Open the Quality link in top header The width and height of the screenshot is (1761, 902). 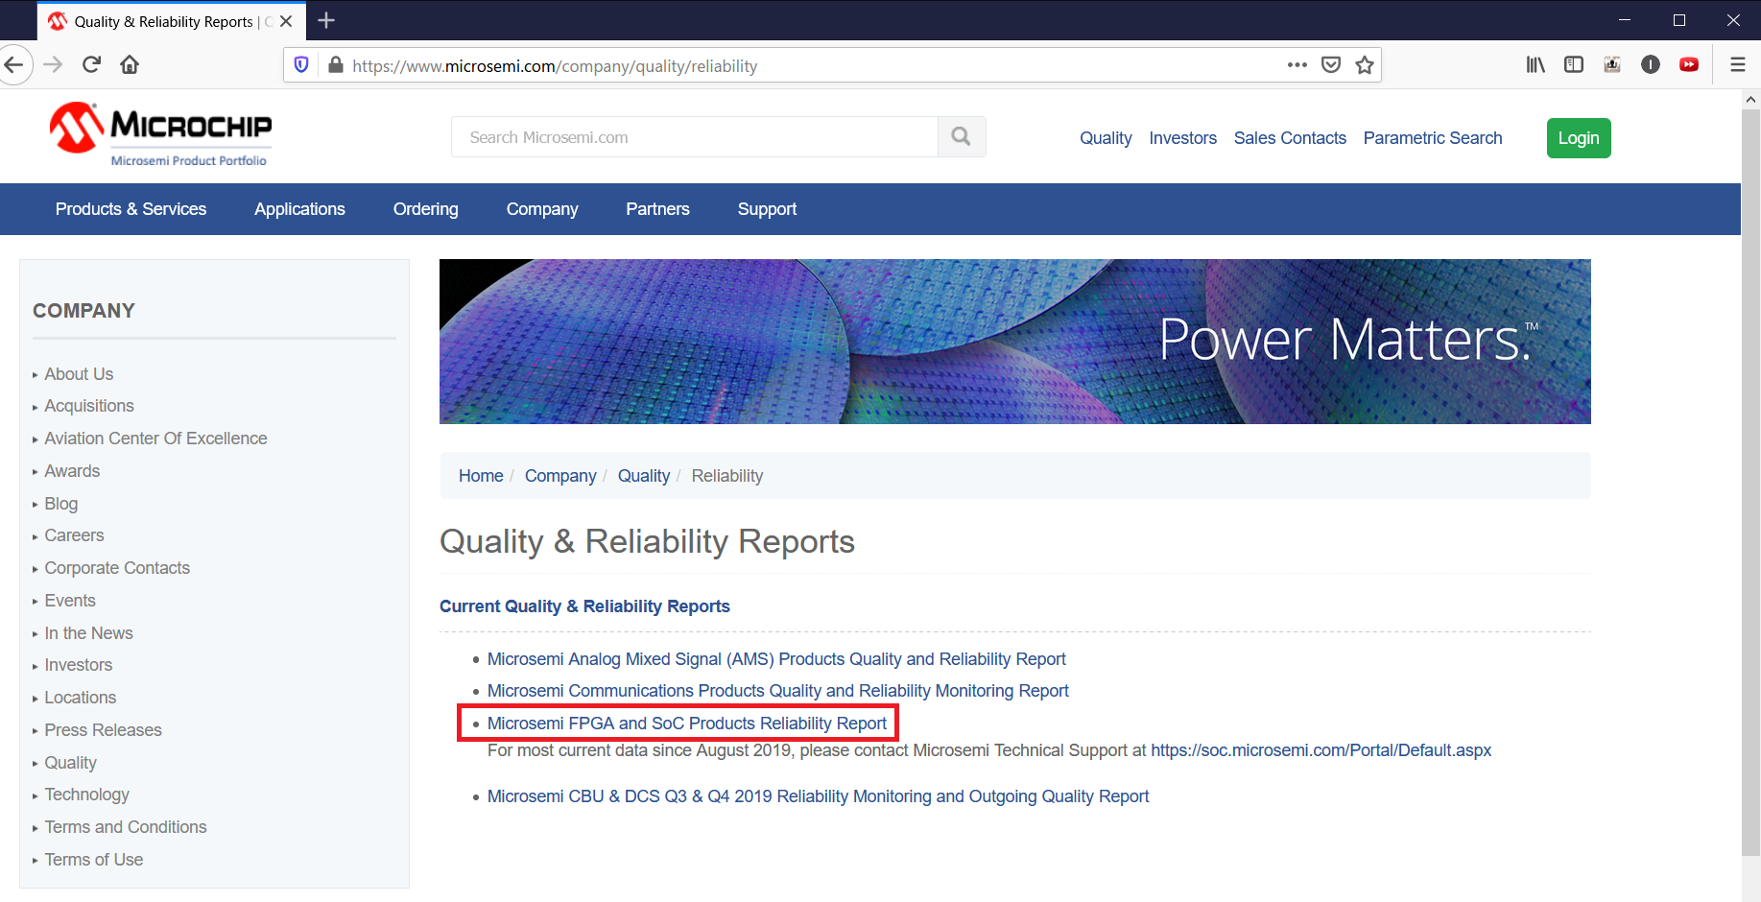tap(1106, 138)
